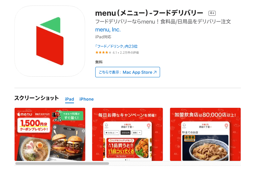The width and height of the screenshot is (253, 174).
Task: Click the screenshots horizontal scrollbar
Action: [62, 164]
